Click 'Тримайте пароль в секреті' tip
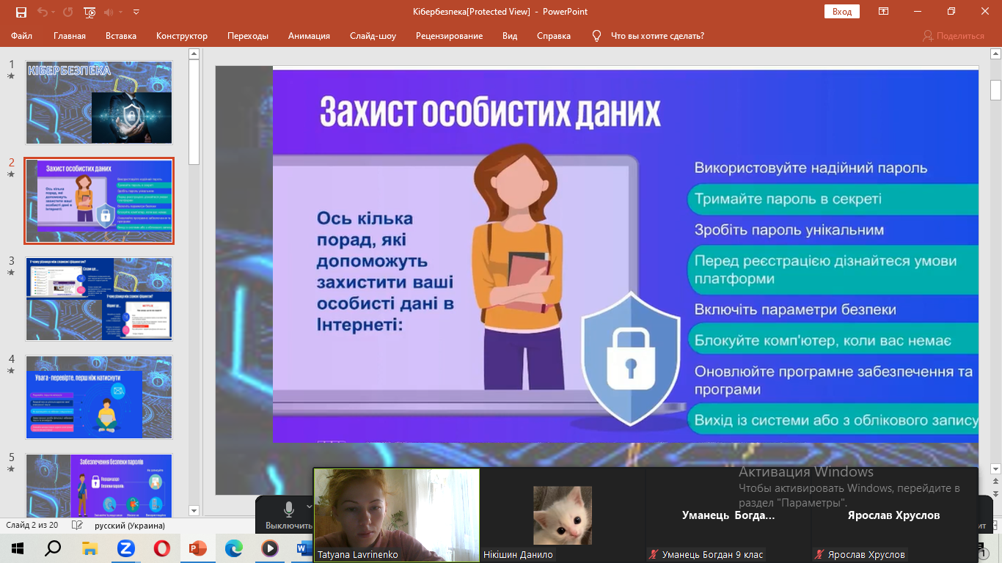 point(788,199)
